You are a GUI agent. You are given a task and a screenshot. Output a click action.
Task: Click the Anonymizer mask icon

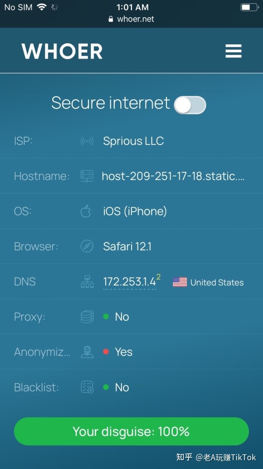[x=87, y=352]
